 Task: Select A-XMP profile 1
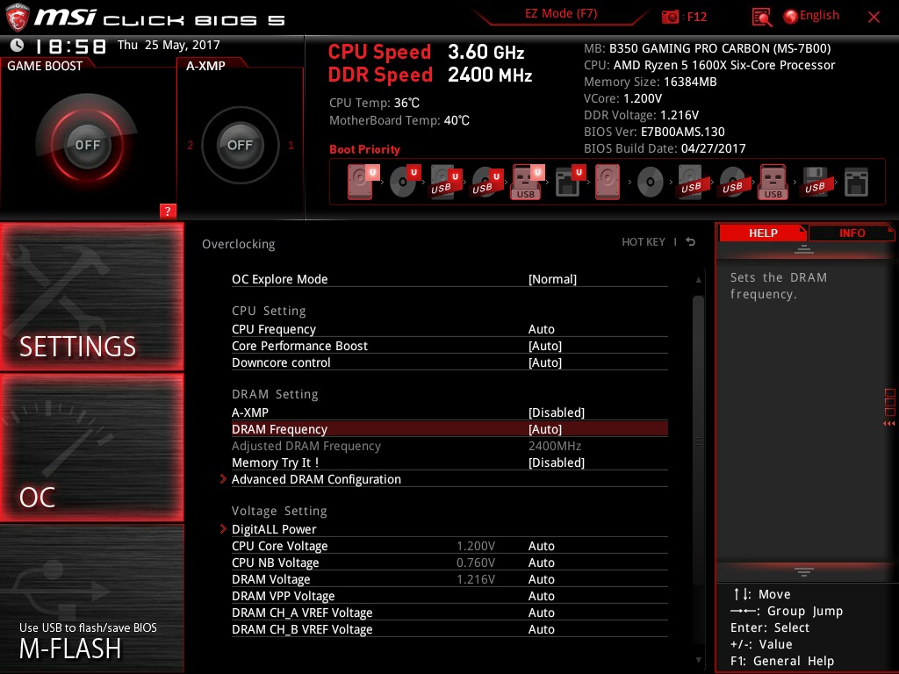coord(291,145)
